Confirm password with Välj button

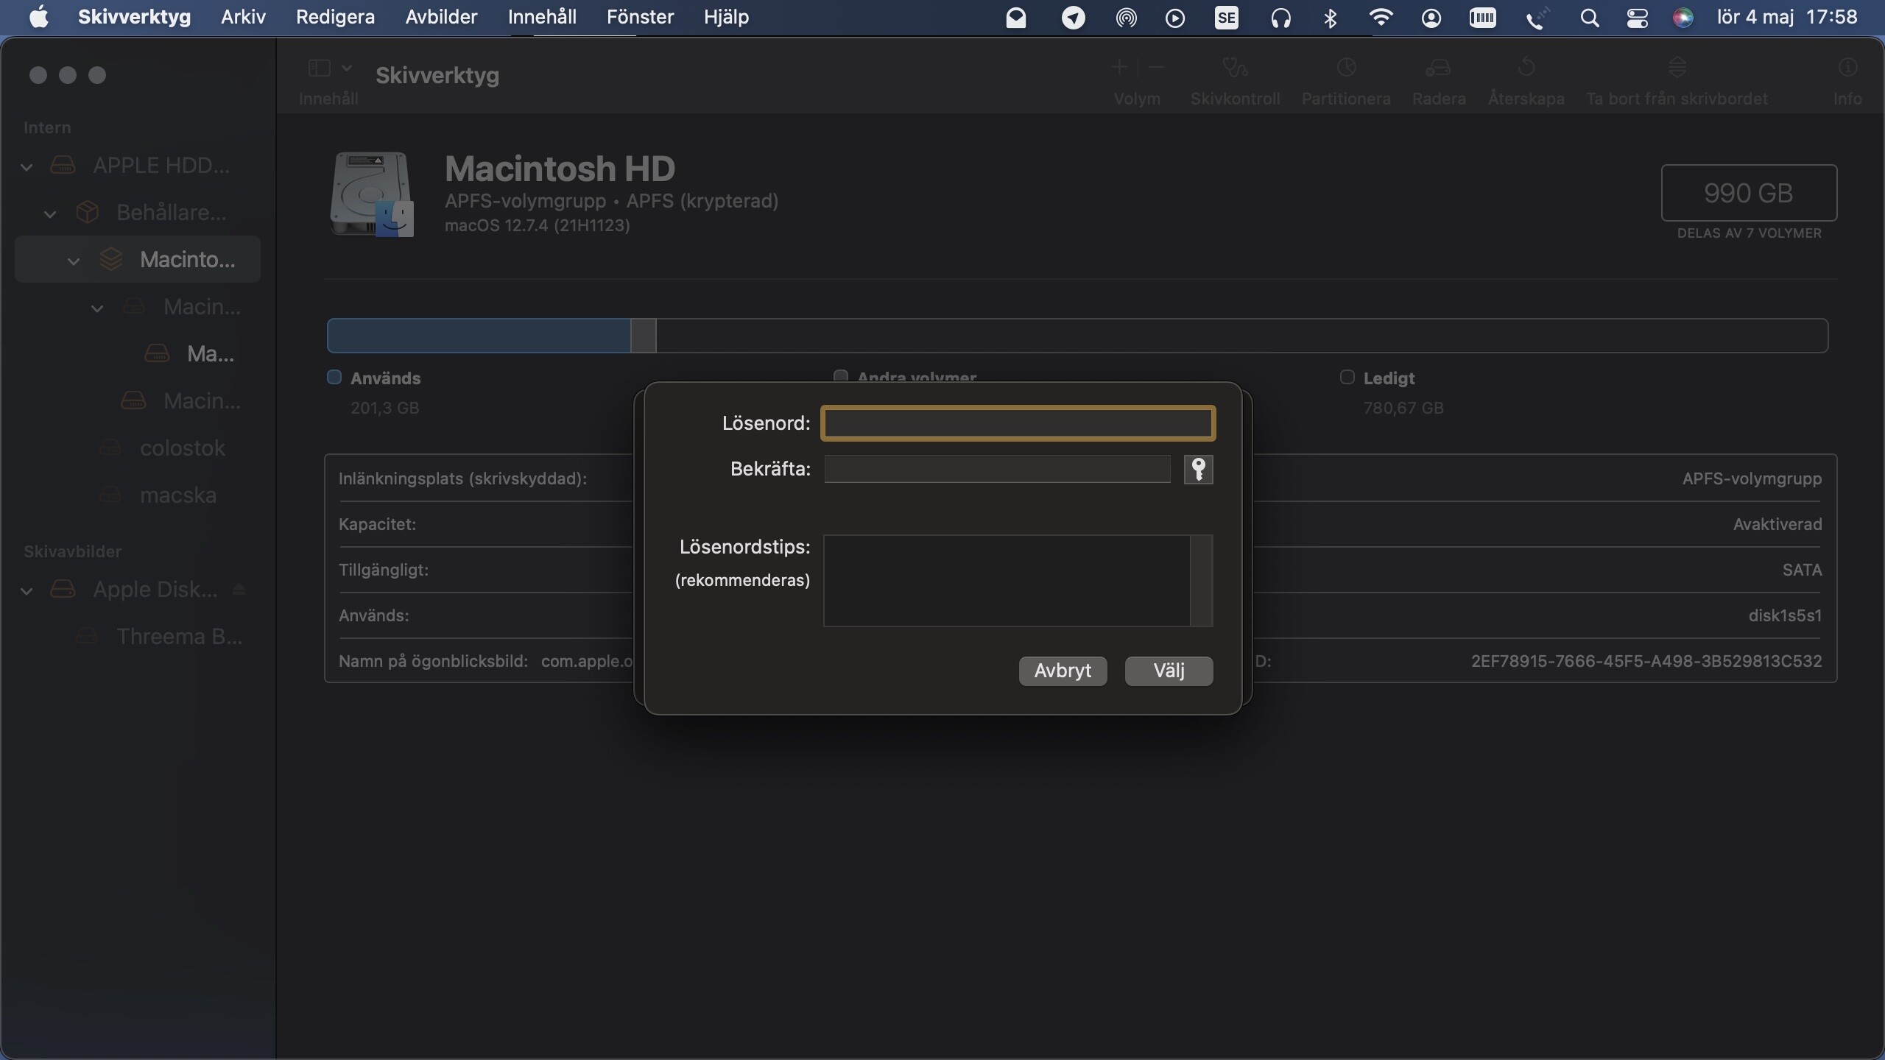coord(1169,671)
